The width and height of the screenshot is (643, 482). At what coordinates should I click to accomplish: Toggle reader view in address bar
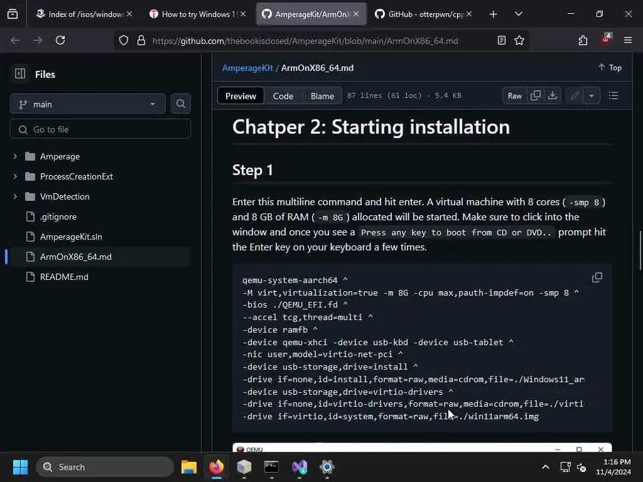click(501, 40)
